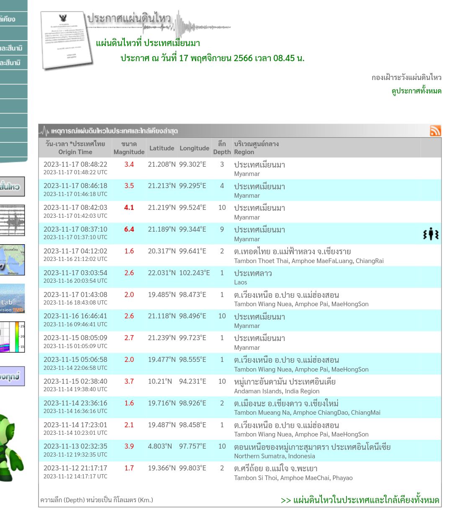Screen dimensions: 452x519
Task: Select the 2023-11-17 08:37:10 origin time
Action: click(75, 229)
